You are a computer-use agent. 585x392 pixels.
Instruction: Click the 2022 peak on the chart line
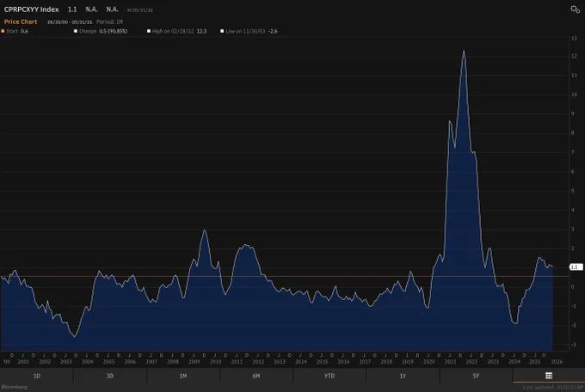pos(464,51)
